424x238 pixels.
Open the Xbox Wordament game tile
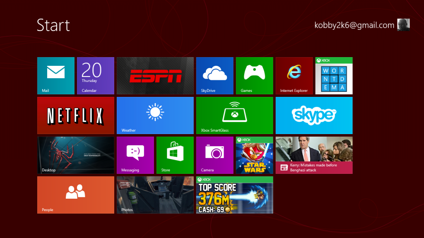click(x=334, y=76)
